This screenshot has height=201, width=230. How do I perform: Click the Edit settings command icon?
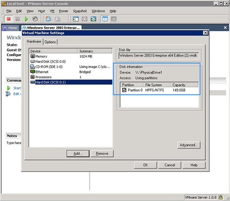pos(8,94)
